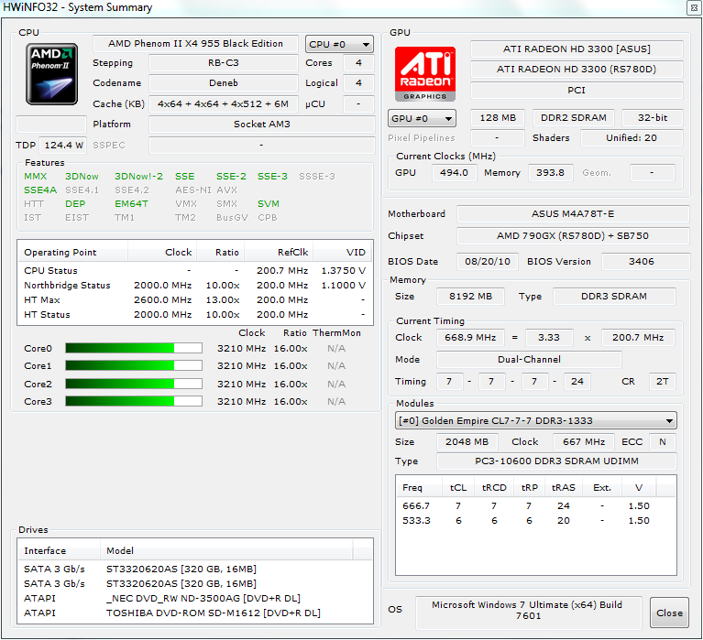Click the 3DNow!-2 feature label
This screenshot has height=640, width=703.
138,177
